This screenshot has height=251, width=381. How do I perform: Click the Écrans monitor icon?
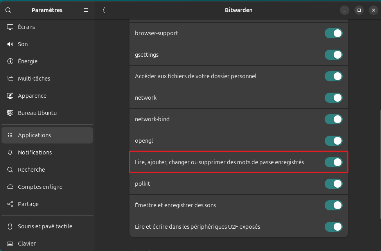[11, 27]
